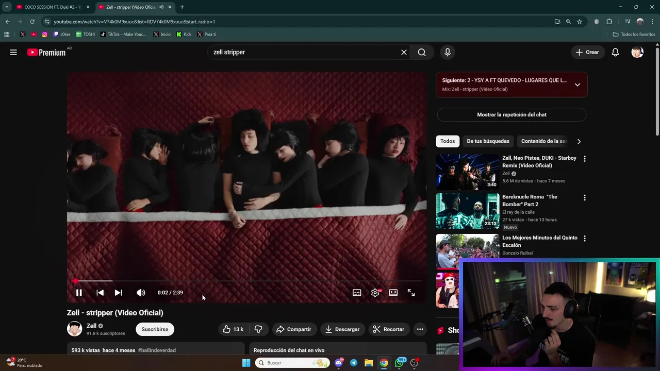Start voice search with microphone
This screenshot has height=371, width=660.
tap(448, 52)
